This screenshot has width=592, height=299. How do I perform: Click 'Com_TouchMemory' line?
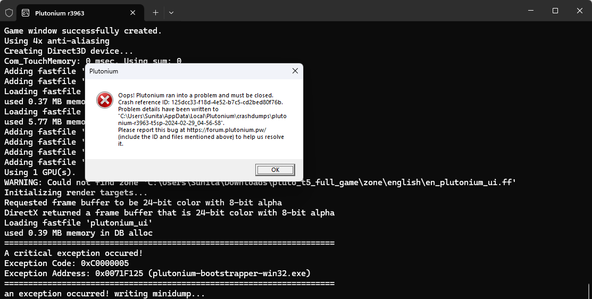[x=93, y=61]
